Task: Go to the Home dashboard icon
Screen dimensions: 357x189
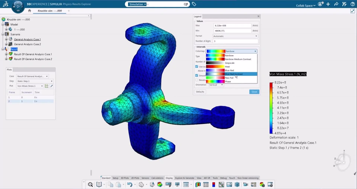Action: pos(29,11)
